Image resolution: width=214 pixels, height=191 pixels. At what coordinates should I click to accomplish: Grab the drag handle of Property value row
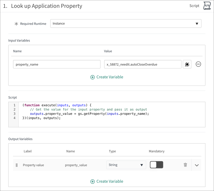point(17,165)
